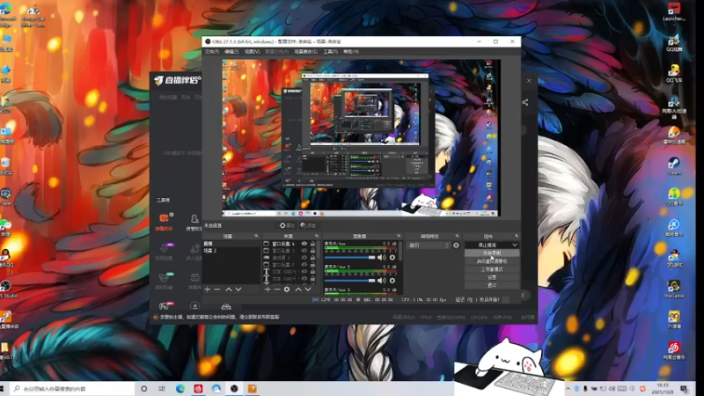Open Microsoft Edge from the taskbar

pyautogui.click(x=180, y=388)
